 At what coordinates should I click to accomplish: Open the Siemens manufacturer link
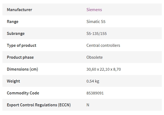pos(94,10)
